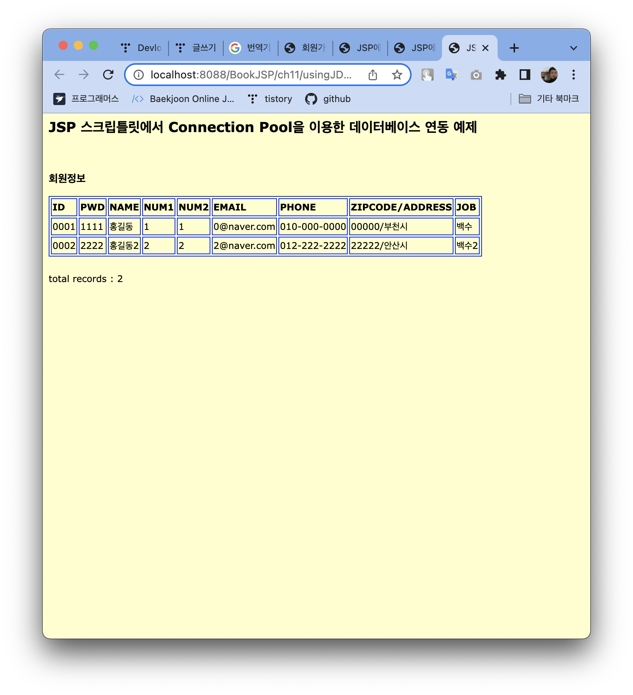The width and height of the screenshot is (633, 695).
Task: Open the Extensions puzzle menu
Action: pos(501,75)
